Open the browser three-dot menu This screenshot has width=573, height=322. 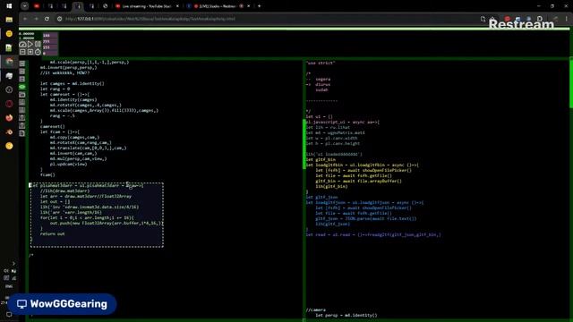567,19
